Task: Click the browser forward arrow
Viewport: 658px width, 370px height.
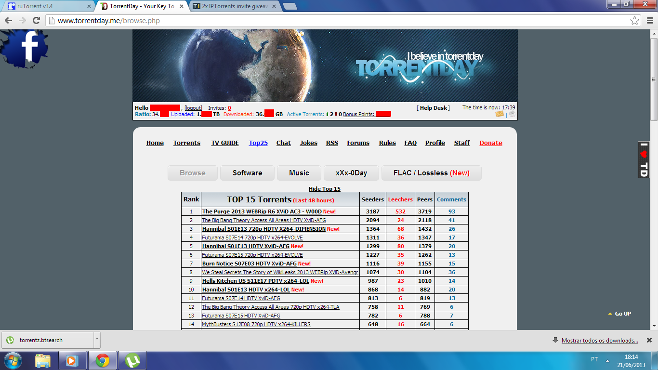Action: (22, 21)
